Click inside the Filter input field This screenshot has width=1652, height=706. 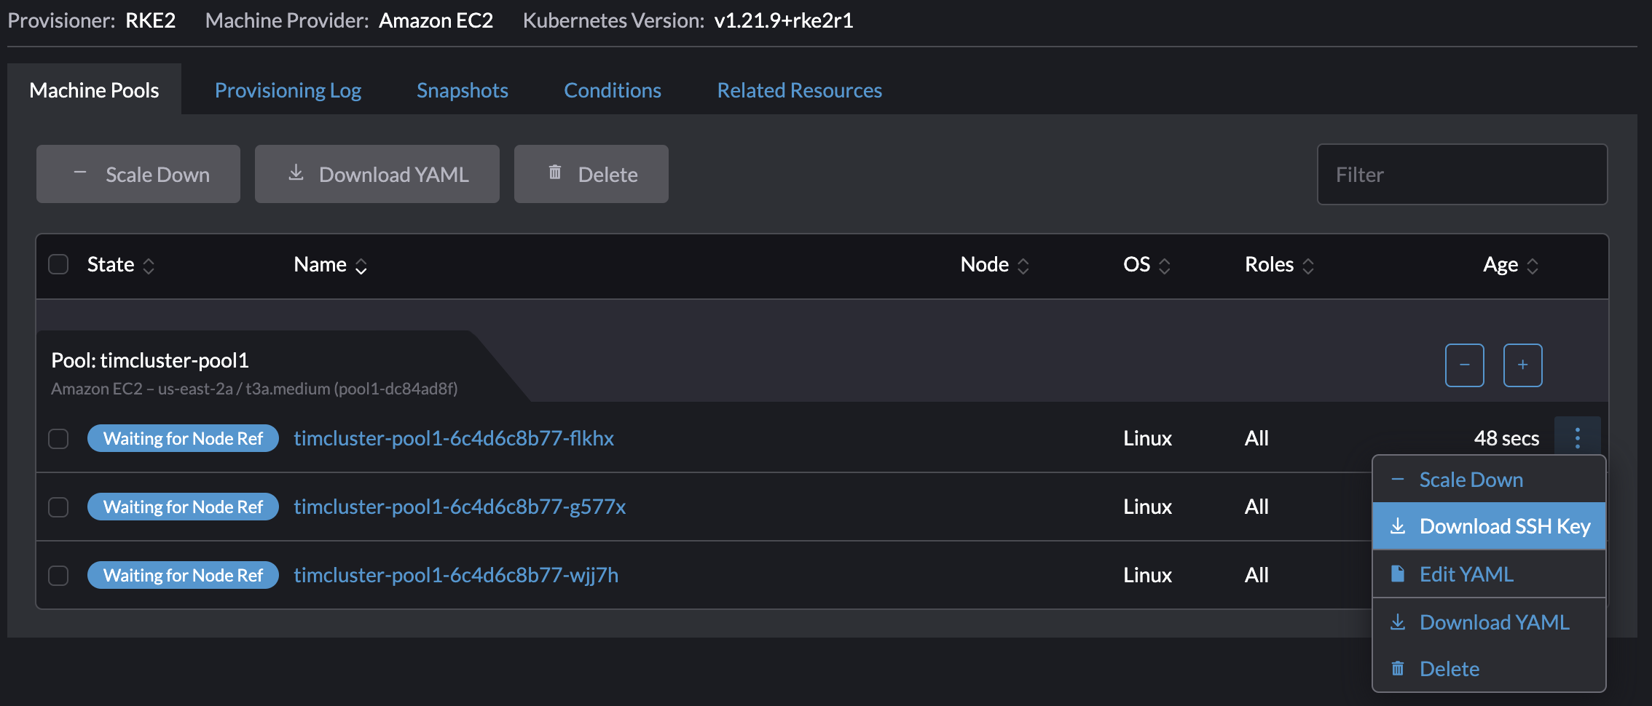coord(1461,174)
